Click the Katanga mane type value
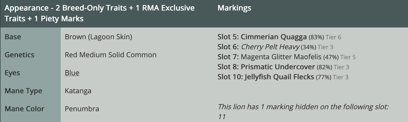 click(x=78, y=91)
